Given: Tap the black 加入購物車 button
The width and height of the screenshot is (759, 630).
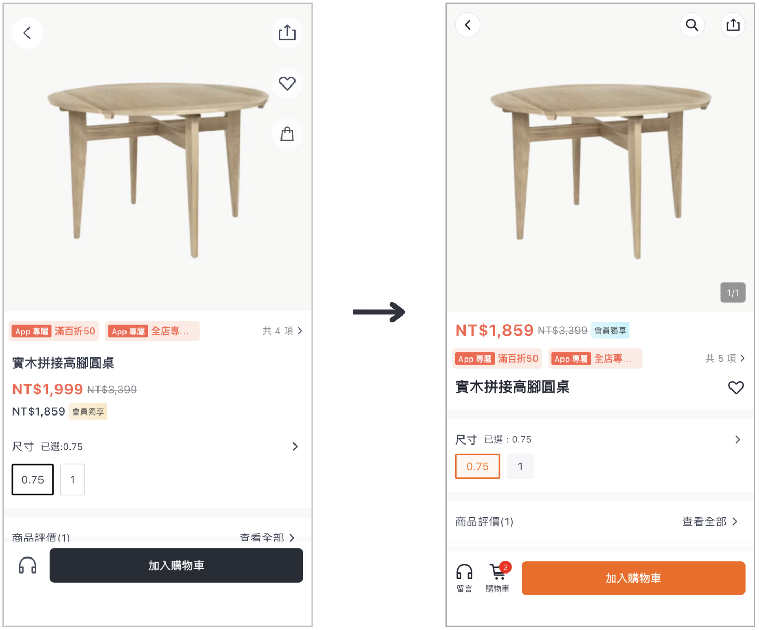Looking at the screenshot, I should [176, 565].
